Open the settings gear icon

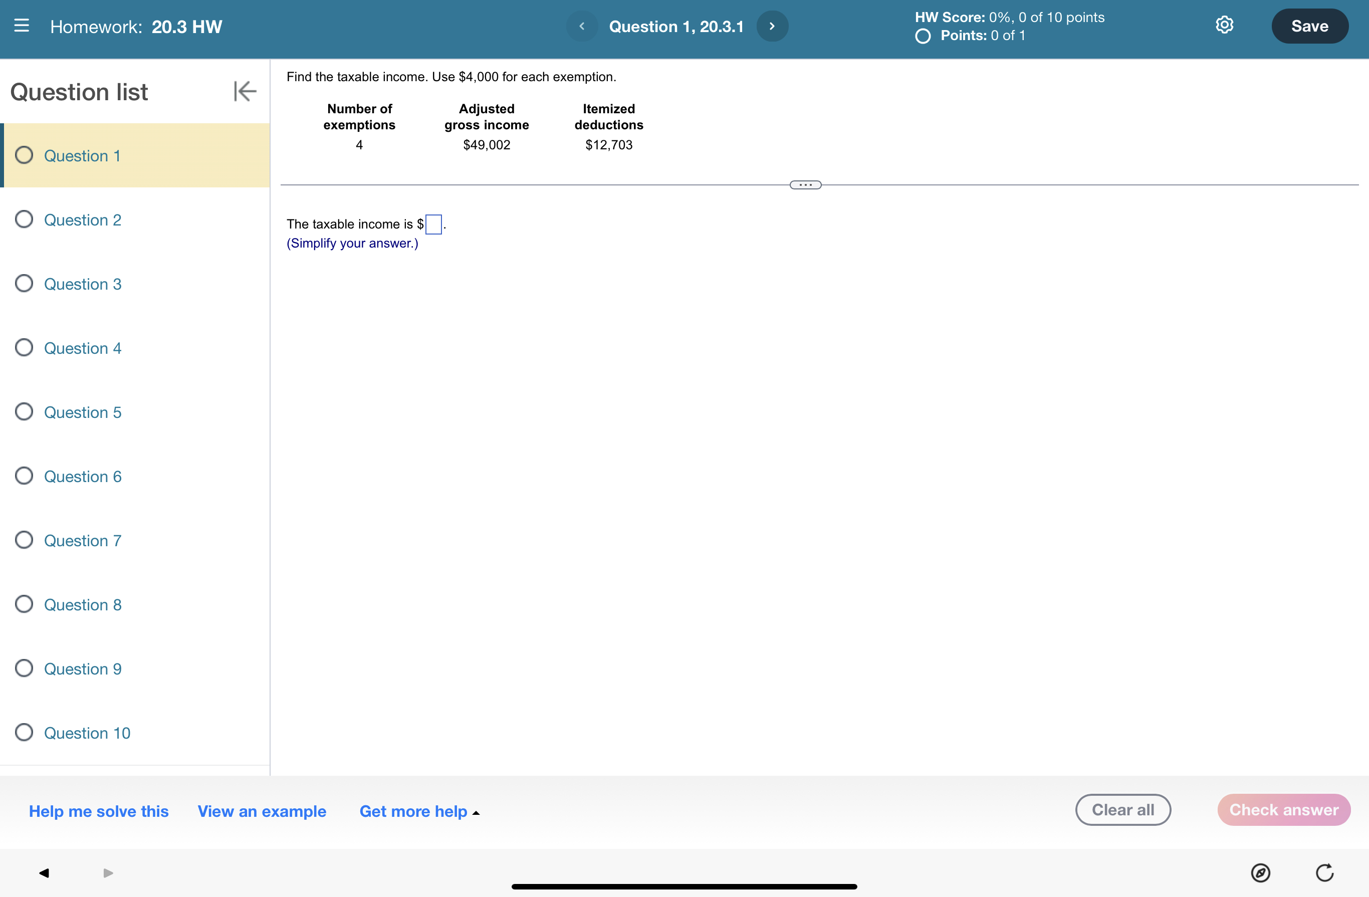point(1224,26)
